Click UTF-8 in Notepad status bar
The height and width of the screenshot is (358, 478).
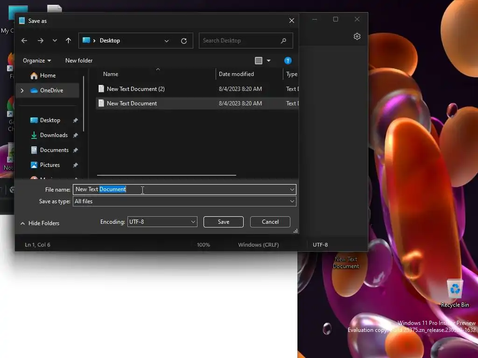tap(320, 244)
